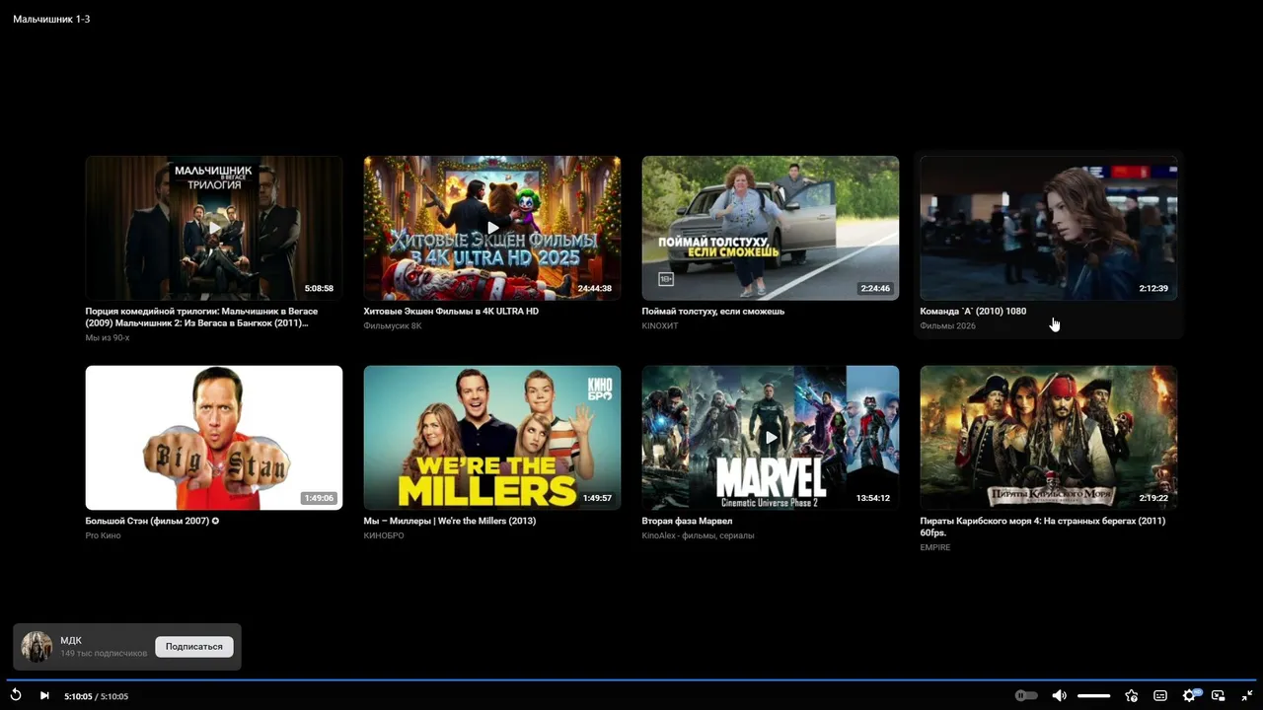
Task: Open player settings gear
Action: point(1190,695)
